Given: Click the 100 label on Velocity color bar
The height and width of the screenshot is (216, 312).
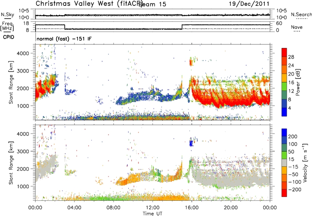Looking at the screenshot, I should pyautogui.click(x=293, y=144).
